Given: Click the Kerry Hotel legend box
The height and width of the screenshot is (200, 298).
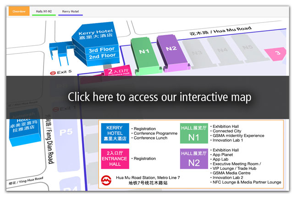Looking at the screenshot, I should pos(115,133).
